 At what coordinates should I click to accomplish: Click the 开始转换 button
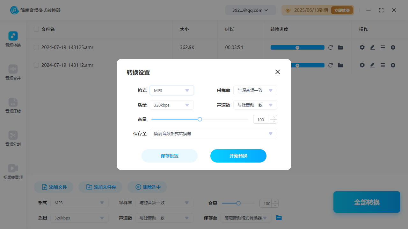(x=238, y=156)
